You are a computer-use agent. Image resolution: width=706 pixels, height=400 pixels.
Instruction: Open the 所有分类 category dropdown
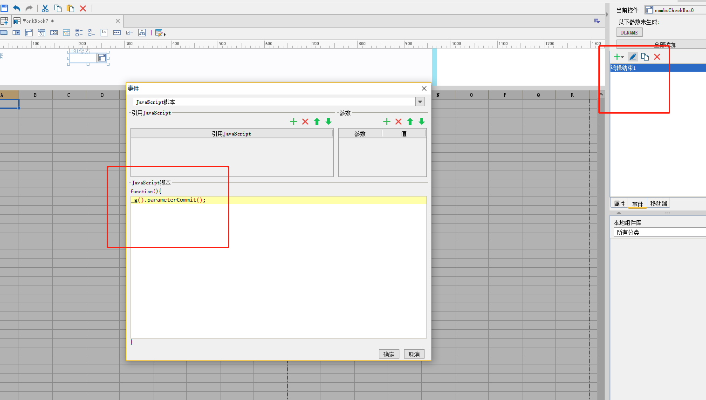659,232
